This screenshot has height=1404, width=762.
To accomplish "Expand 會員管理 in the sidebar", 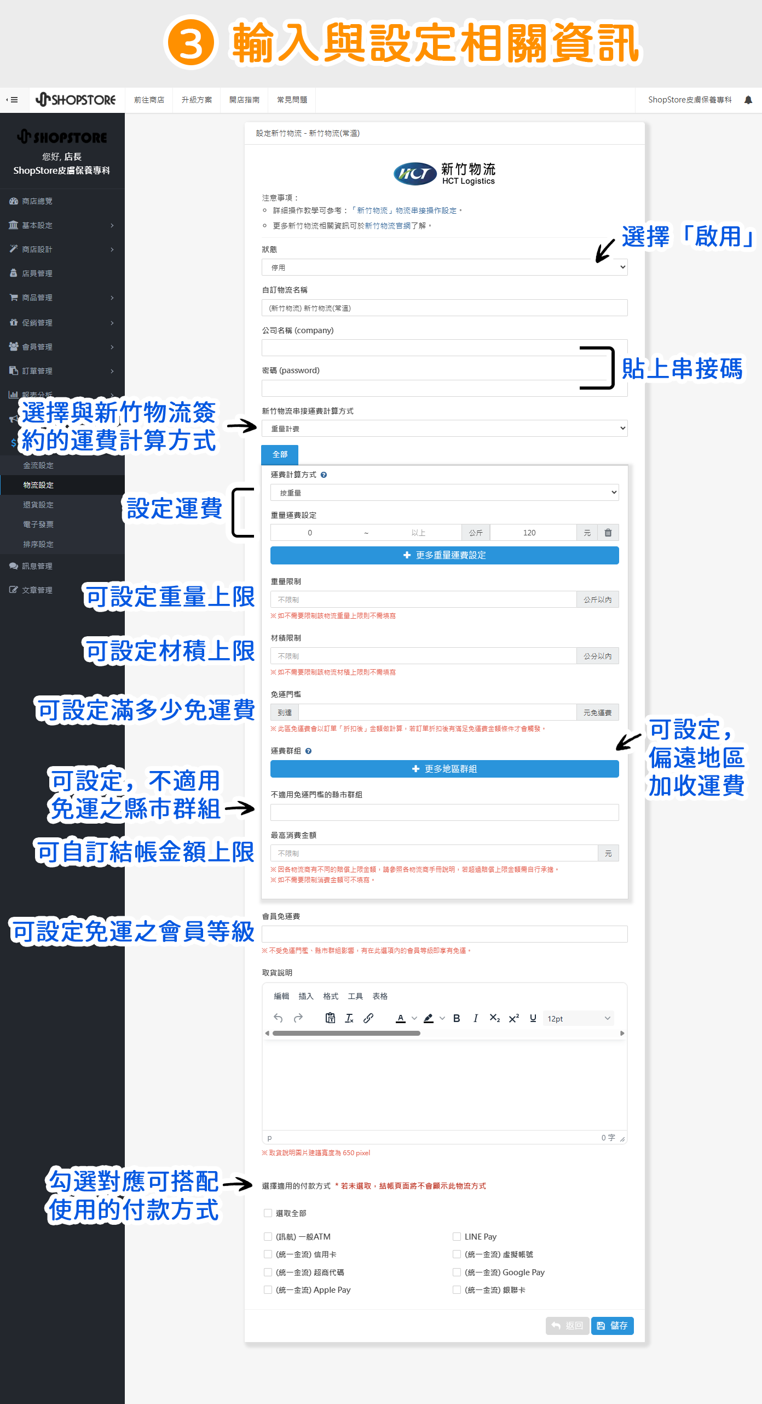I will [x=62, y=347].
